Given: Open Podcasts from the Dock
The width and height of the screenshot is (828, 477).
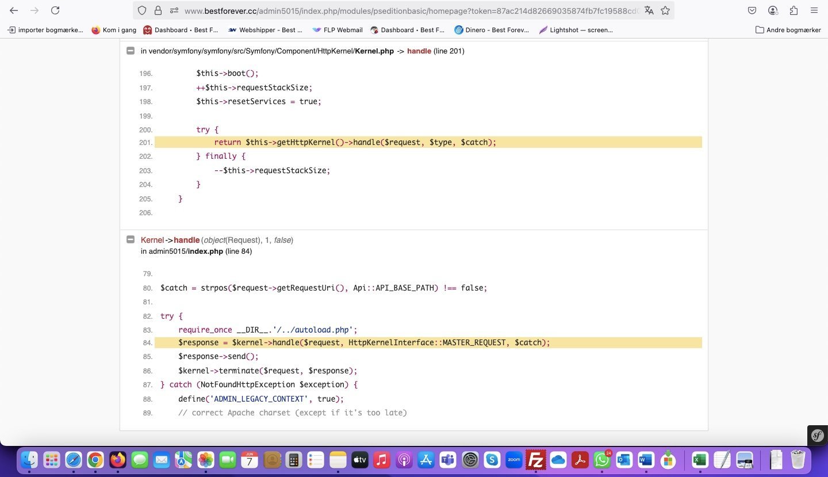Looking at the screenshot, I should click(x=404, y=460).
